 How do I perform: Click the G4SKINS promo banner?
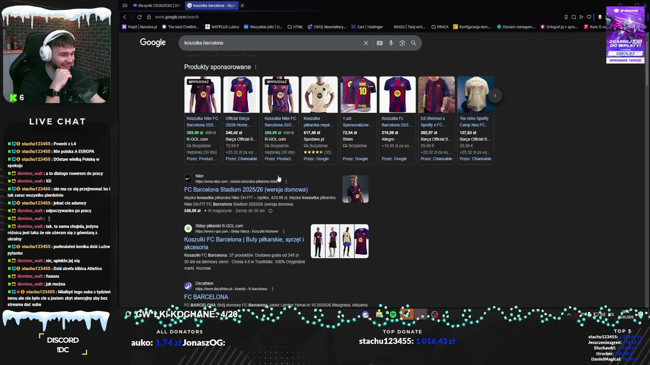pos(625,35)
